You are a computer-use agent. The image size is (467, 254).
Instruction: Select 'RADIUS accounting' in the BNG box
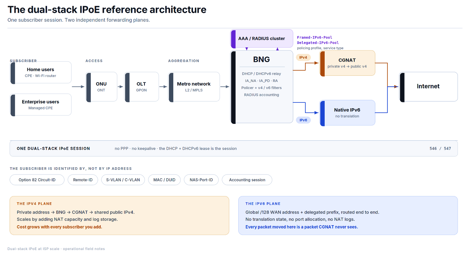coord(262,95)
